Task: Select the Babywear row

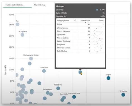Action: [80, 44]
